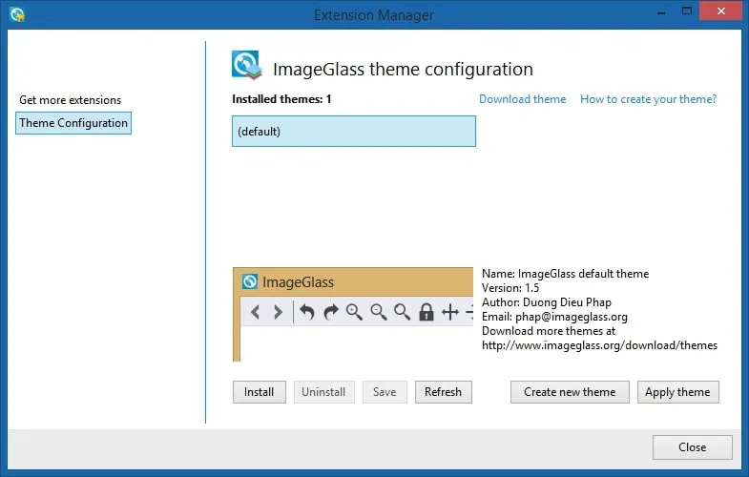Close the Extension Manager window with X
Screen dimensions: 749x477
720,10
